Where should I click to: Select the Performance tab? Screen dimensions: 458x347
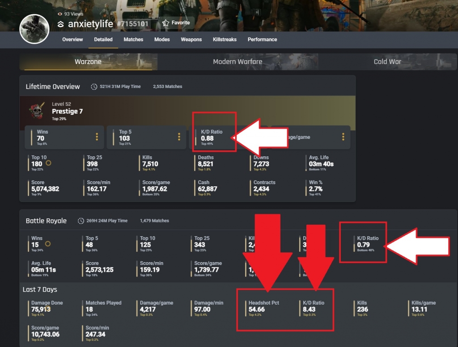[x=262, y=39]
